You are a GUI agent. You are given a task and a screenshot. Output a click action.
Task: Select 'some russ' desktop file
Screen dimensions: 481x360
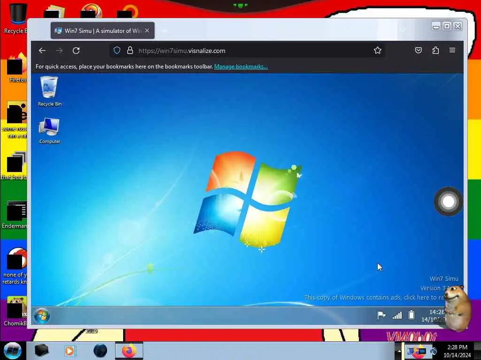click(16, 120)
